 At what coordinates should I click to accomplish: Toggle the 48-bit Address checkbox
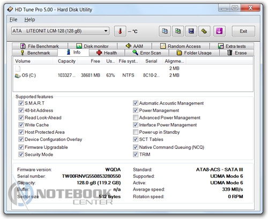(x=21, y=110)
